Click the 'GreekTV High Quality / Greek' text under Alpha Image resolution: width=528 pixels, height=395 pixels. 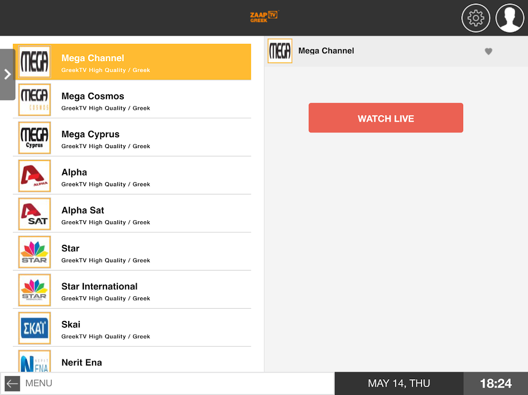click(106, 184)
